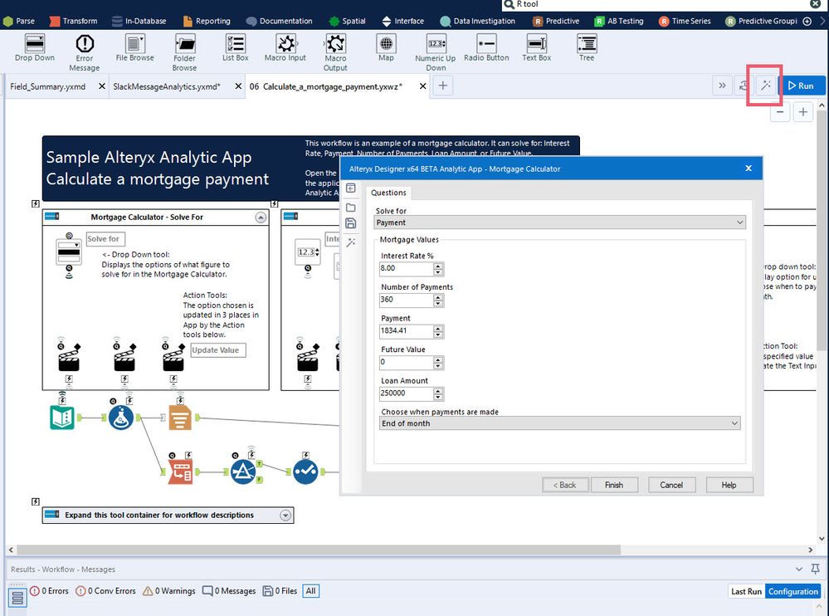
Task: Open the Solve for dropdown
Action: click(560, 222)
